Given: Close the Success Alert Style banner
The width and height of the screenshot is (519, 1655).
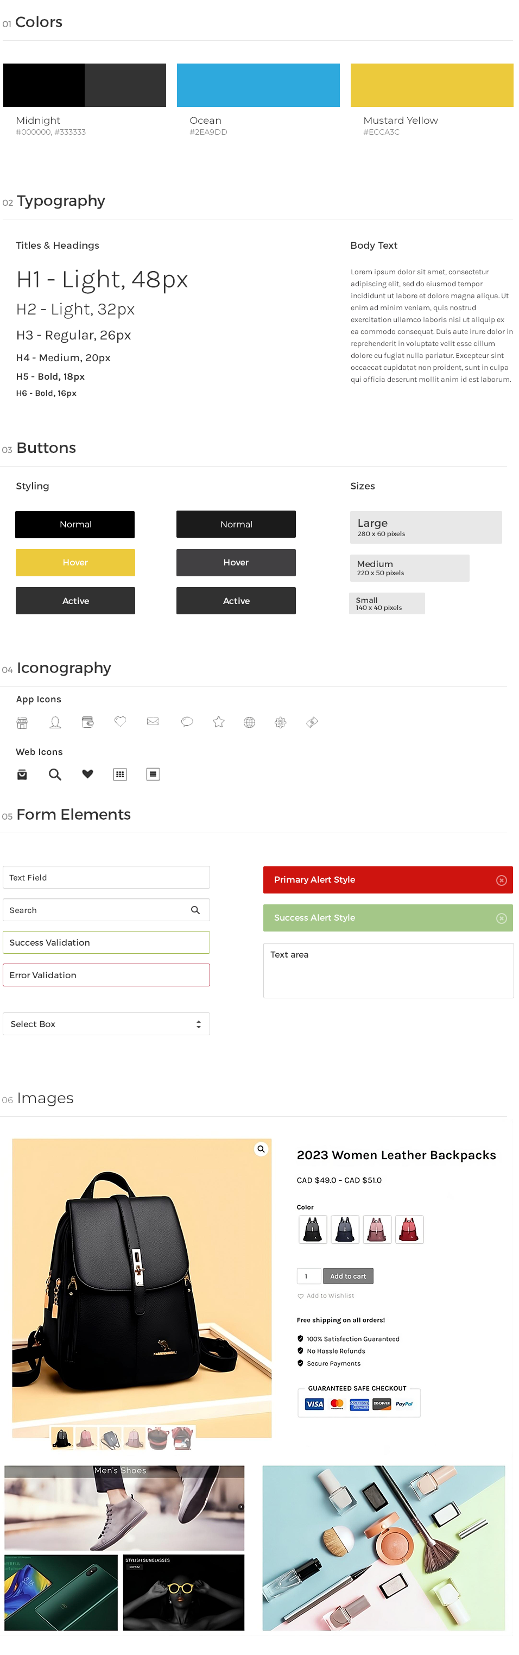Looking at the screenshot, I should coord(501,918).
